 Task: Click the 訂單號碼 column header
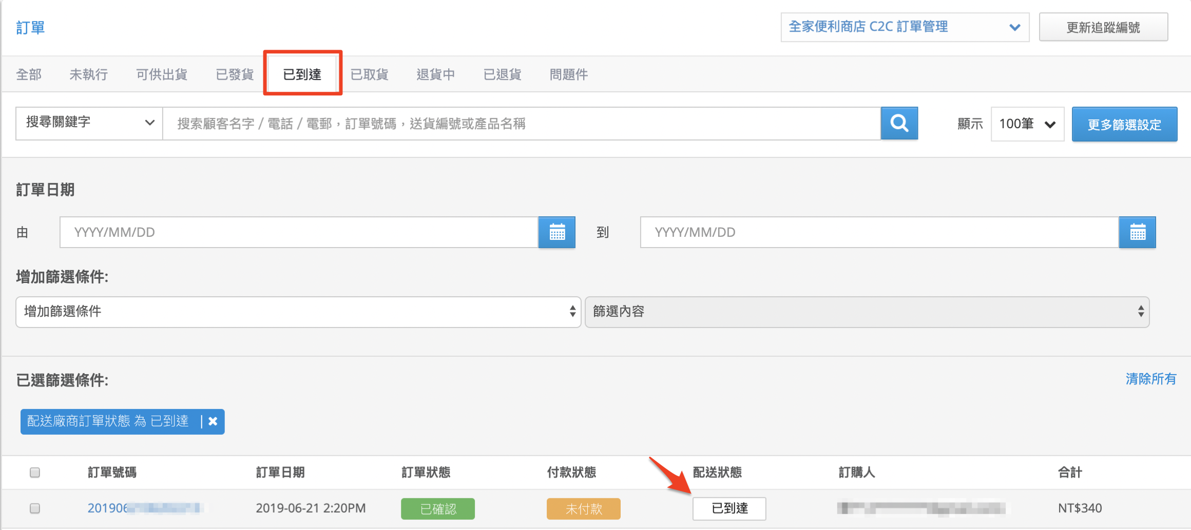tap(112, 472)
